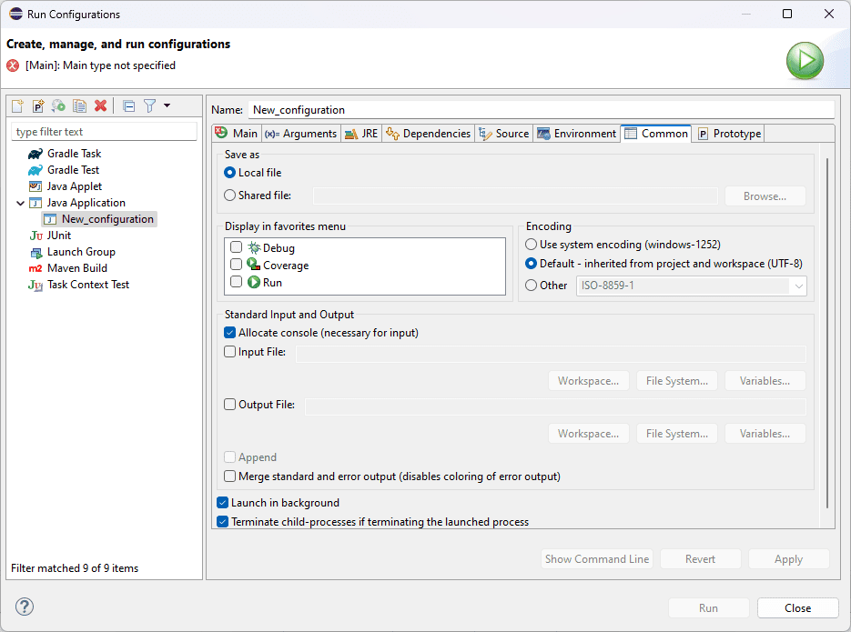Screen dimensions: 851x632
Task: Check Debug in favorites menu
Action: coord(236,247)
